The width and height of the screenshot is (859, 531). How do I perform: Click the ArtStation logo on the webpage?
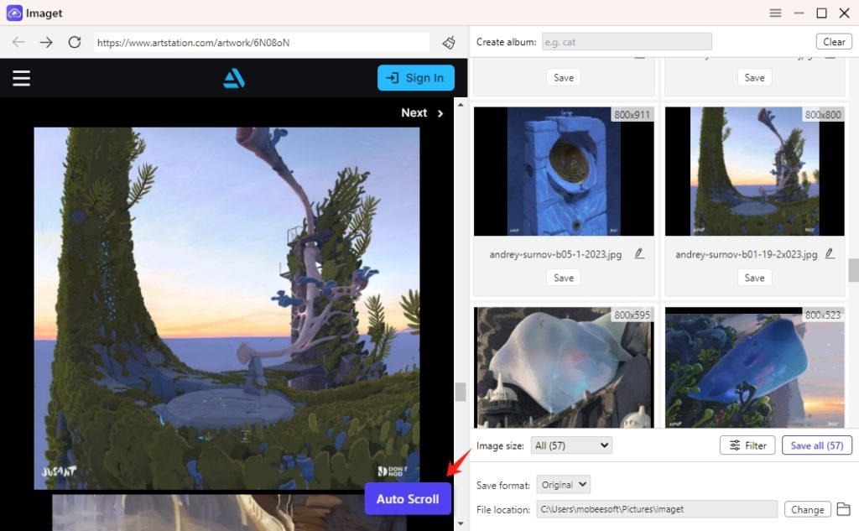coord(233,77)
